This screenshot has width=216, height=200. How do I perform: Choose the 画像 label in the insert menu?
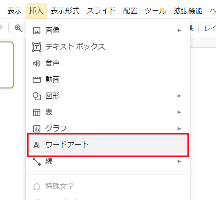pyautogui.click(x=53, y=30)
